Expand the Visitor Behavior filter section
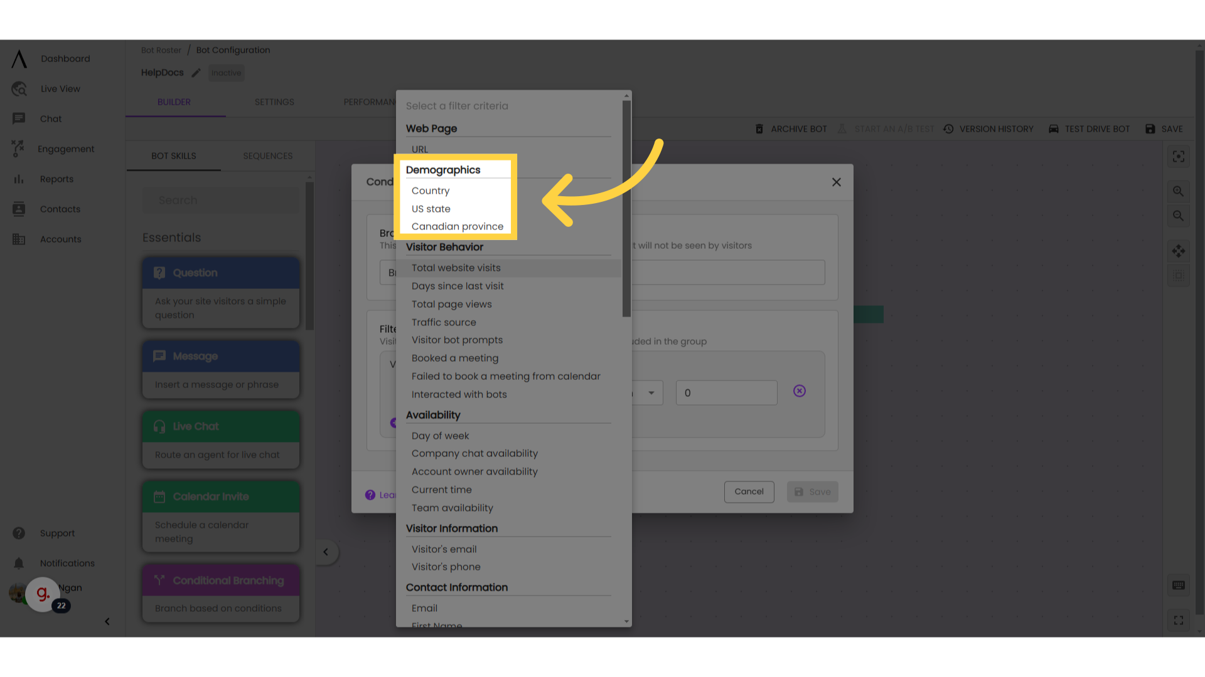 point(445,246)
